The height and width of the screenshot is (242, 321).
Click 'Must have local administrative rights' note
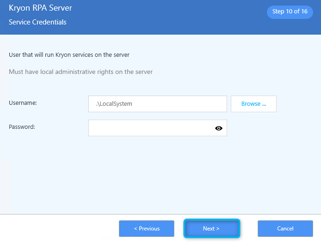[80, 72]
